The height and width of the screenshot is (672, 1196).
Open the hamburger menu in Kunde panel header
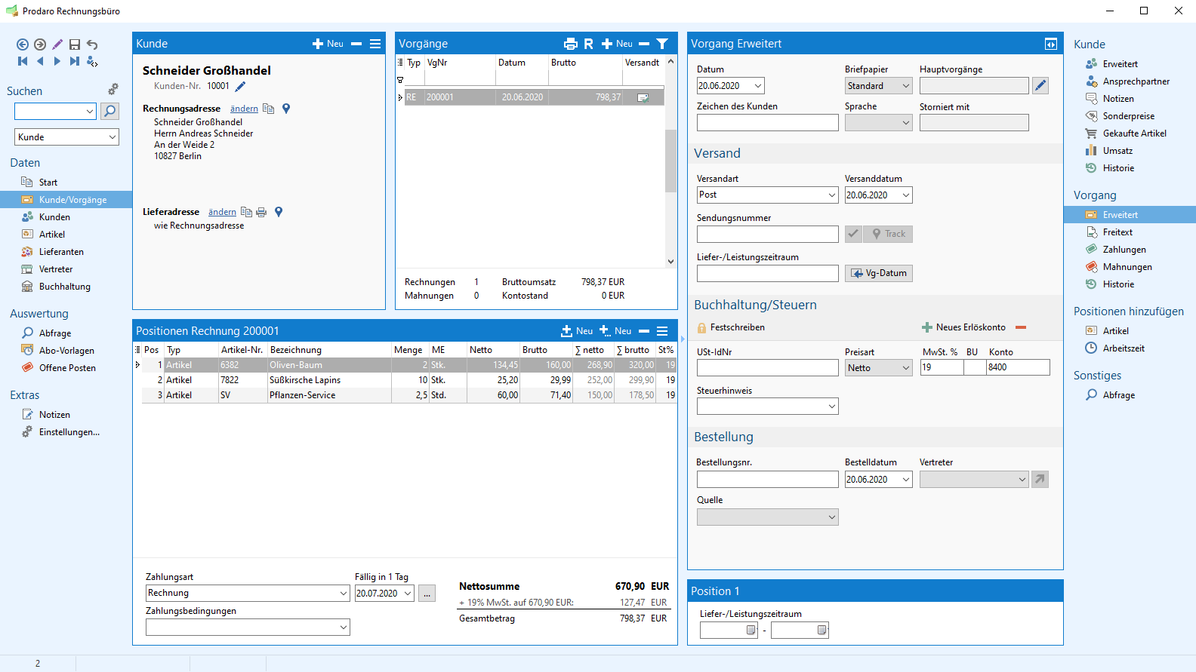(375, 44)
